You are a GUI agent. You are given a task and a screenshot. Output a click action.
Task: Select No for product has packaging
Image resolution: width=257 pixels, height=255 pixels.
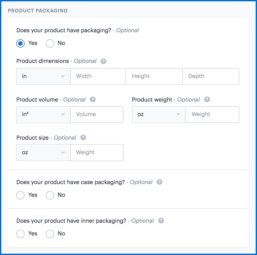(50, 43)
